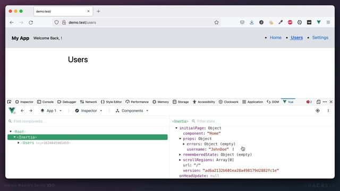Switch to the DOM tab
Screen dimensions: 340x191
click(x=273, y=102)
